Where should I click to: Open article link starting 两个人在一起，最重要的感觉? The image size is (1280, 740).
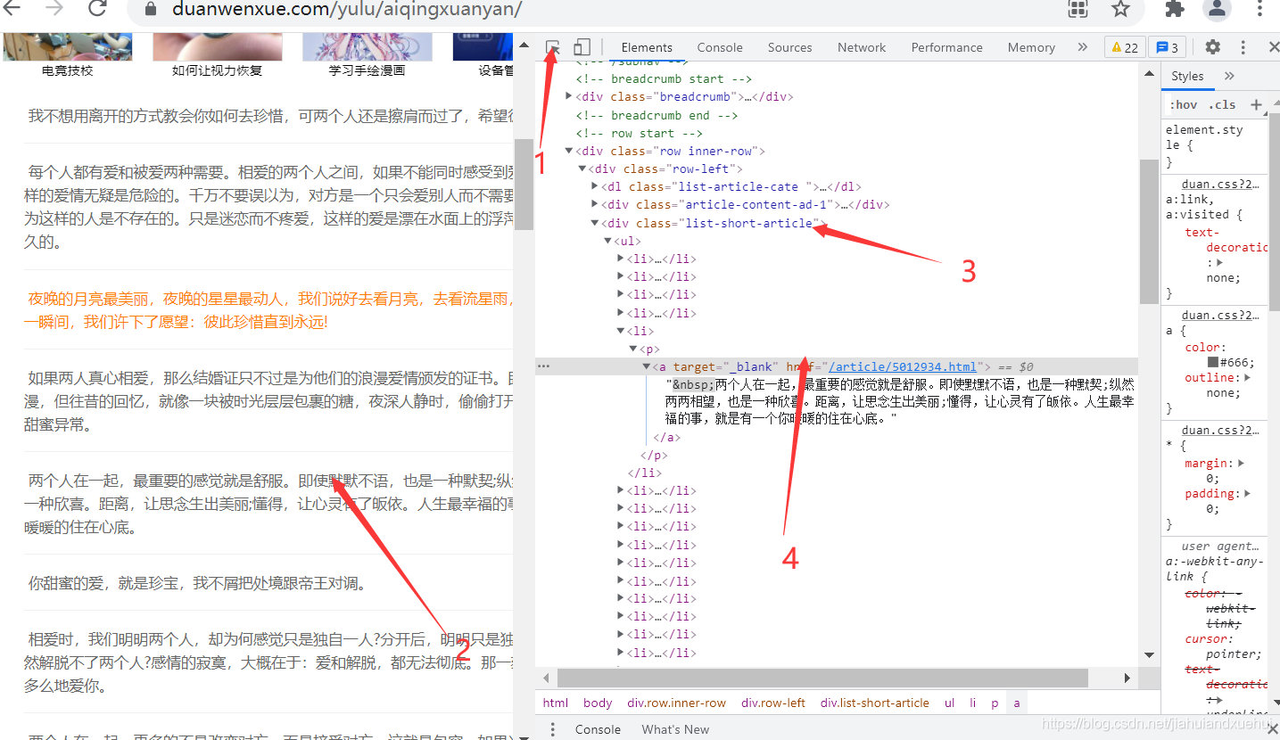(x=269, y=504)
